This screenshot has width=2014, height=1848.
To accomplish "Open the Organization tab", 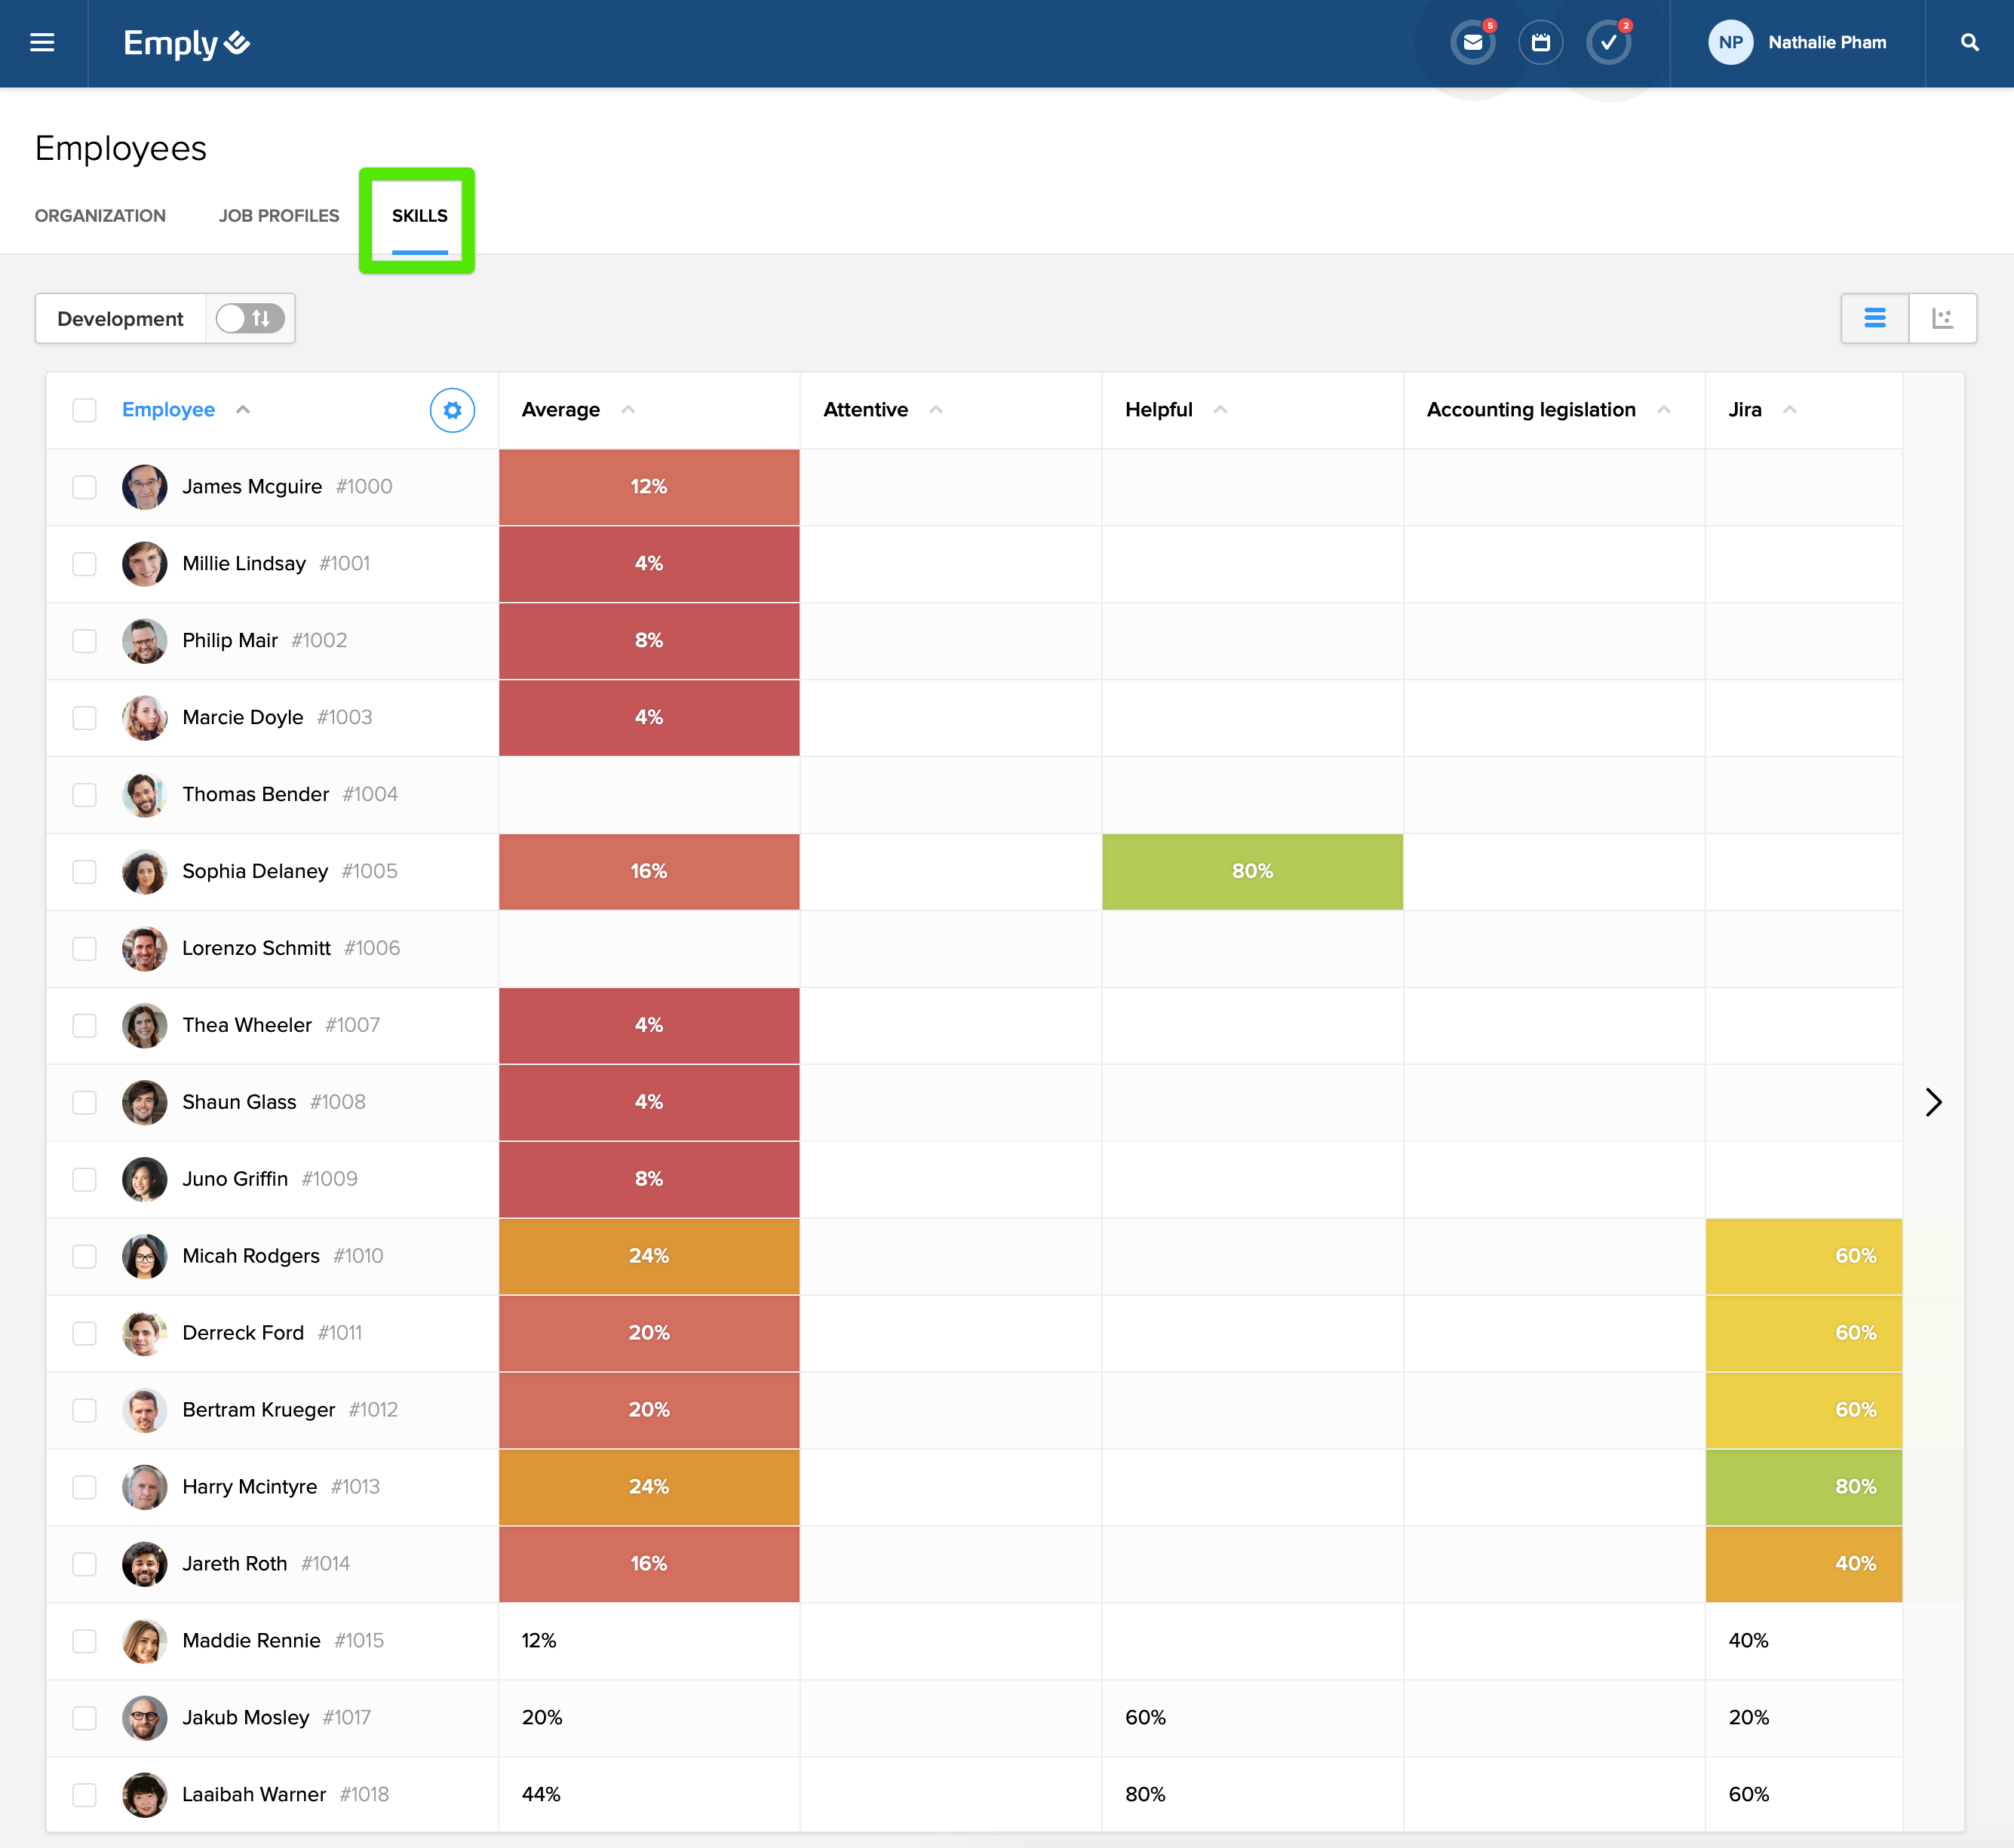I will click(x=100, y=216).
